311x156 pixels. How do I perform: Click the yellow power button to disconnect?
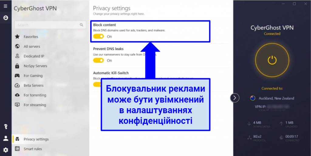pos(272,60)
